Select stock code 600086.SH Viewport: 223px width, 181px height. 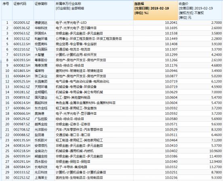point(22,108)
